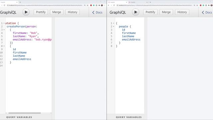The height and width of the screenshot is (120, 213).
Task: Collapse the fold arrow at line 8, left editor
Action: point(4,46)
